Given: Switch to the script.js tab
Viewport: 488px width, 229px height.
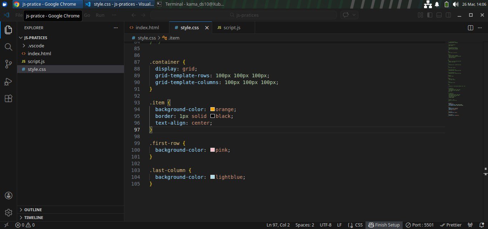Looking at the screenshot, I should (231, 28).
